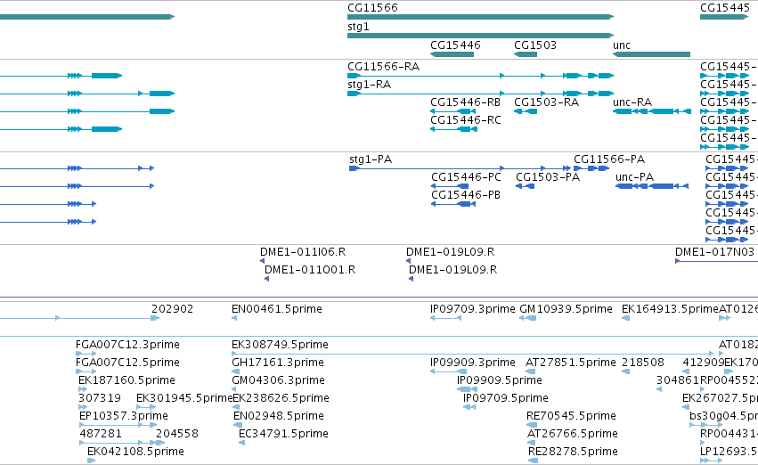Select the EK238626.5prime EST

click(236, 407)
